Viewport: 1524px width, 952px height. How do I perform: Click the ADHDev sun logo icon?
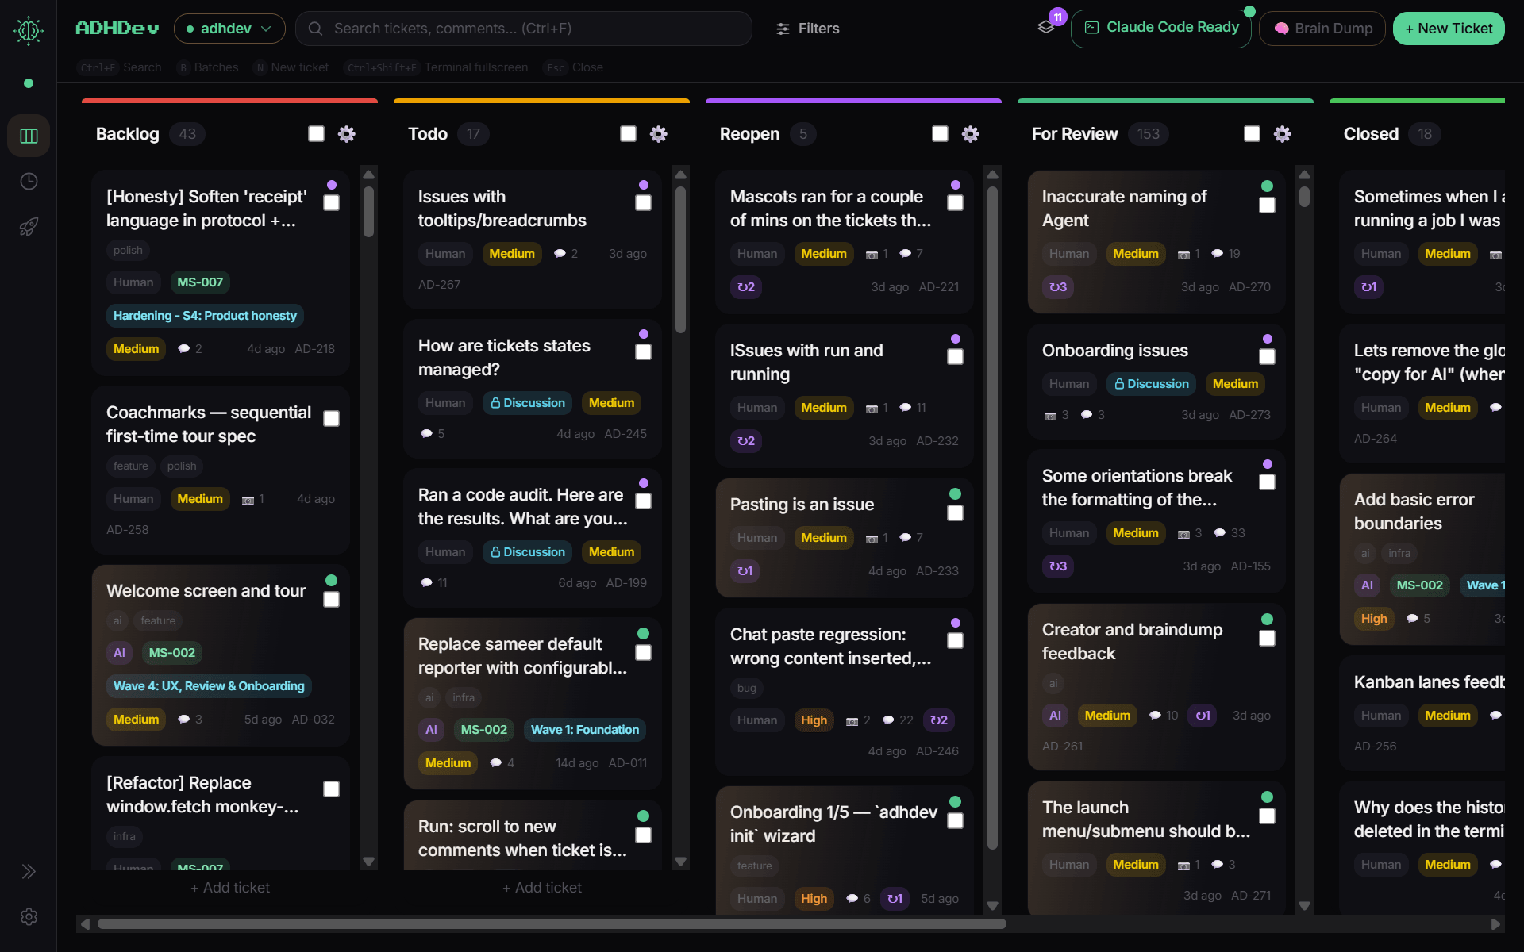[29, 30]
